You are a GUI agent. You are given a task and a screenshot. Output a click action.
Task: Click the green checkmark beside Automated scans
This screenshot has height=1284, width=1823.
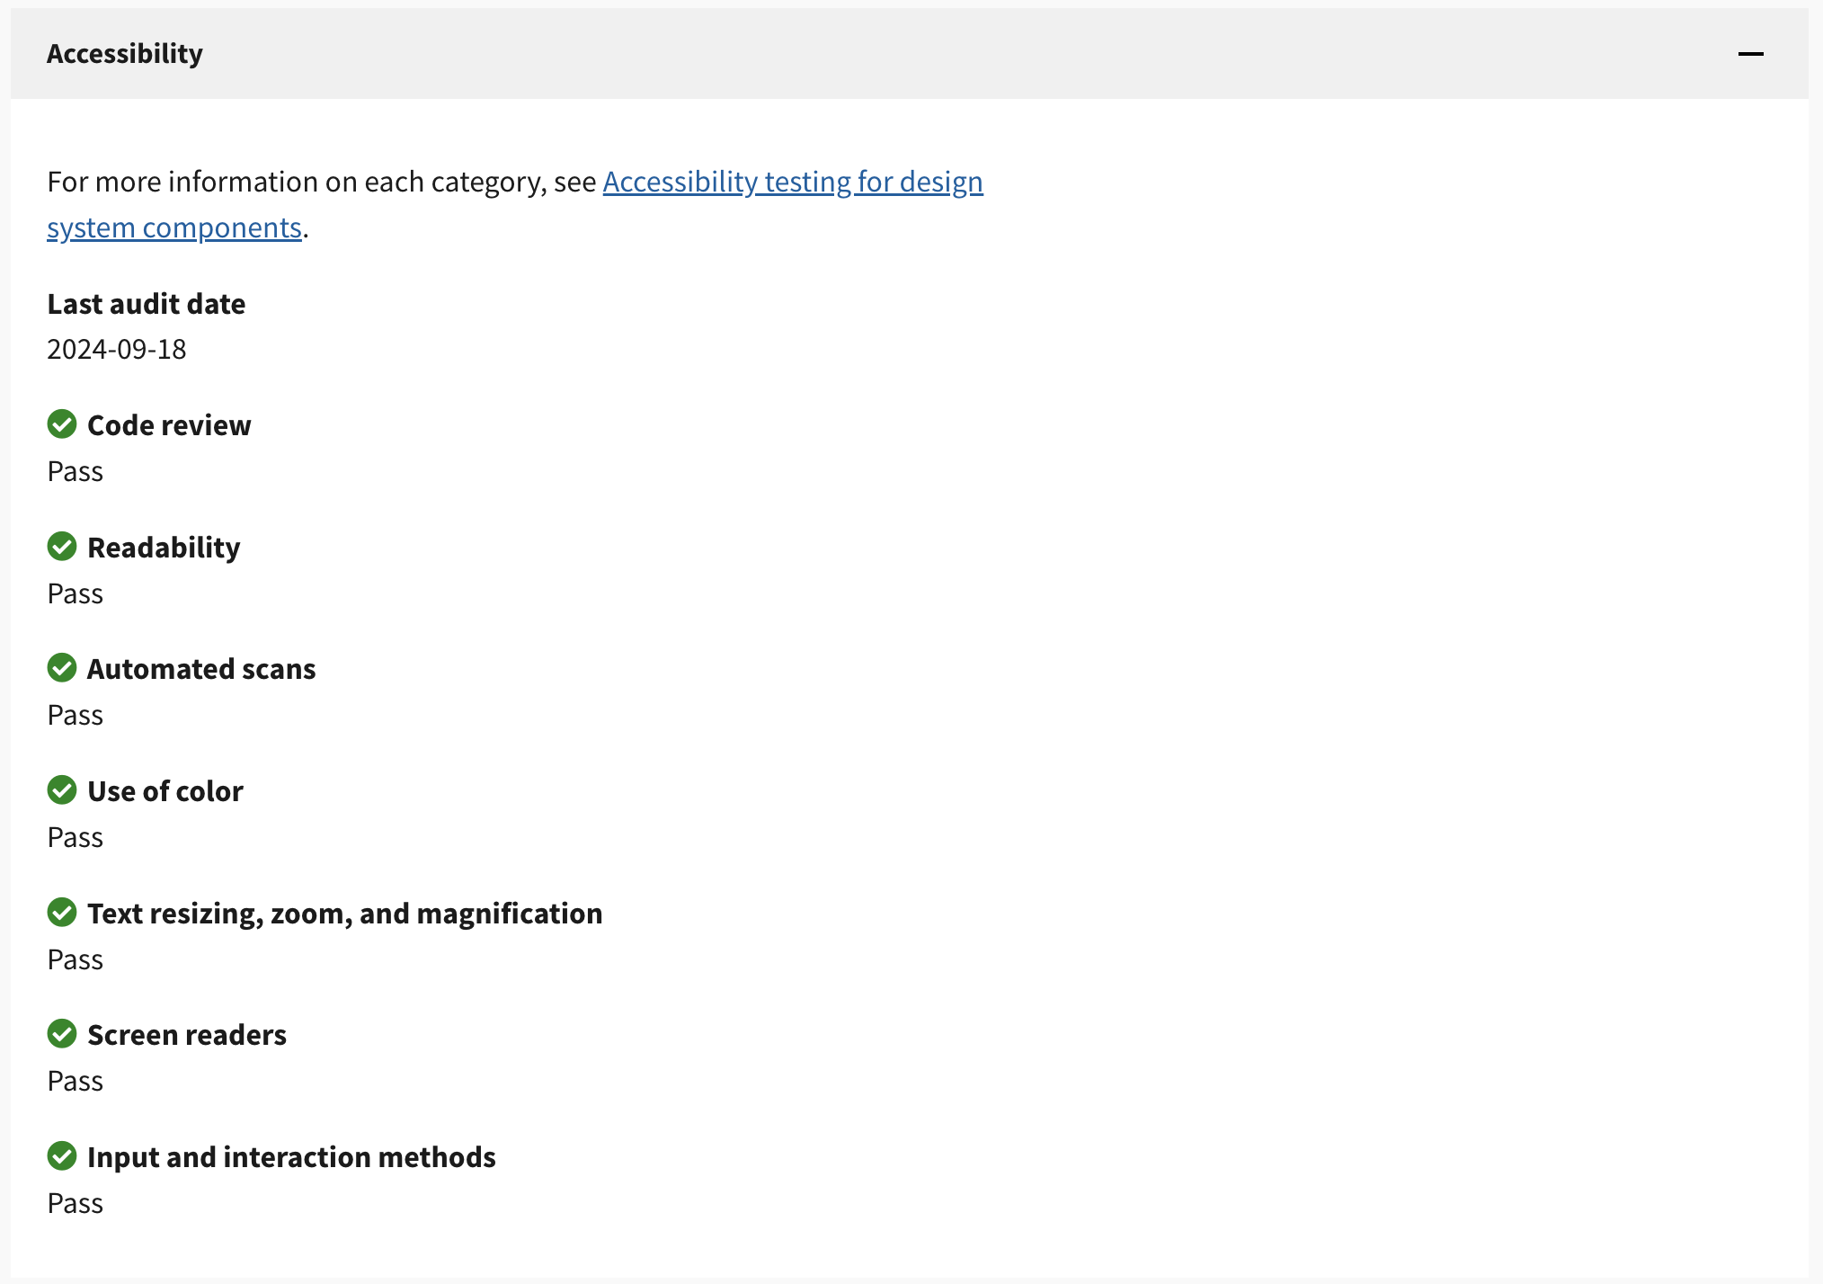point(62,668)
